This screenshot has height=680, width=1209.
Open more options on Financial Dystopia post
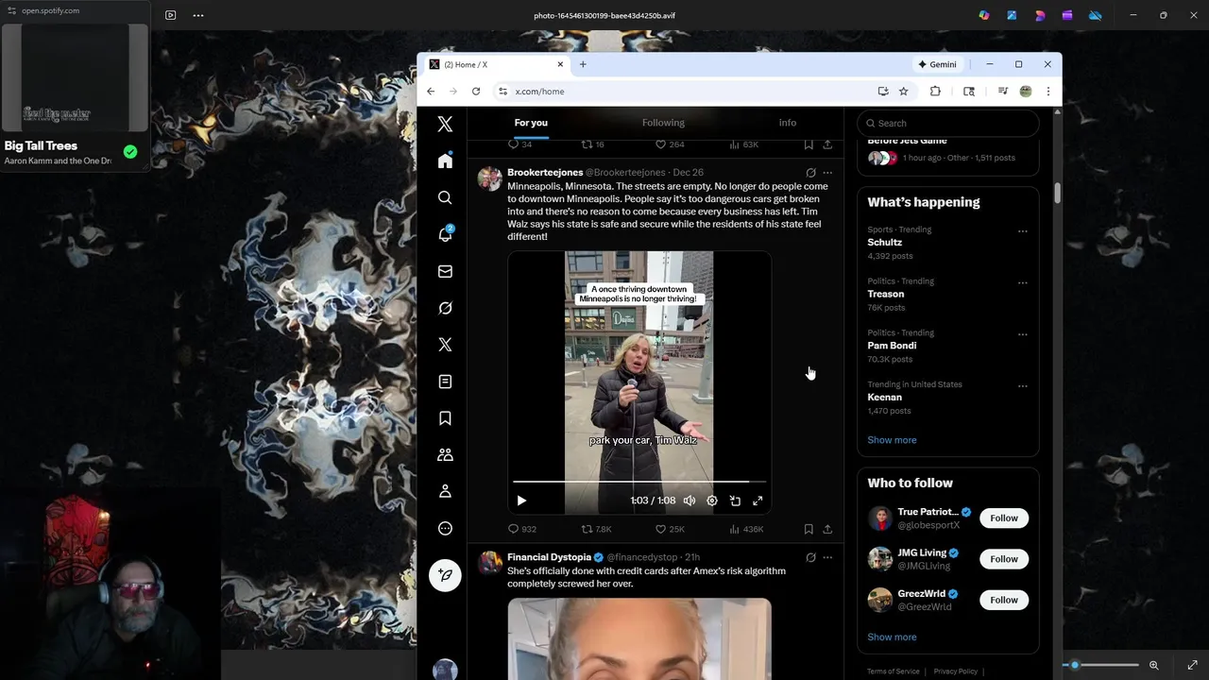pos(827,557)
